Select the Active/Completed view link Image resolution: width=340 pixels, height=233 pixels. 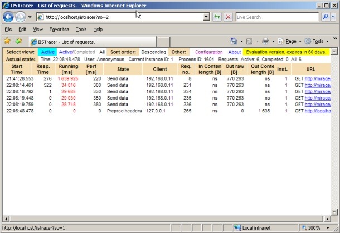pos(77,52)
